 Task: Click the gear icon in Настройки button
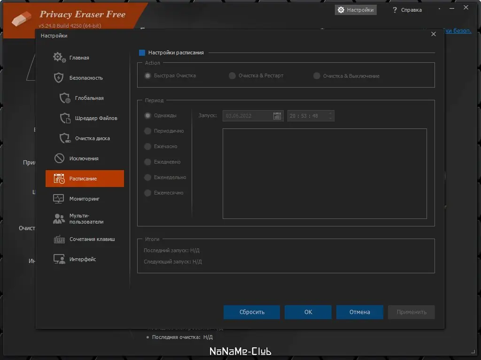pos(341,10)
